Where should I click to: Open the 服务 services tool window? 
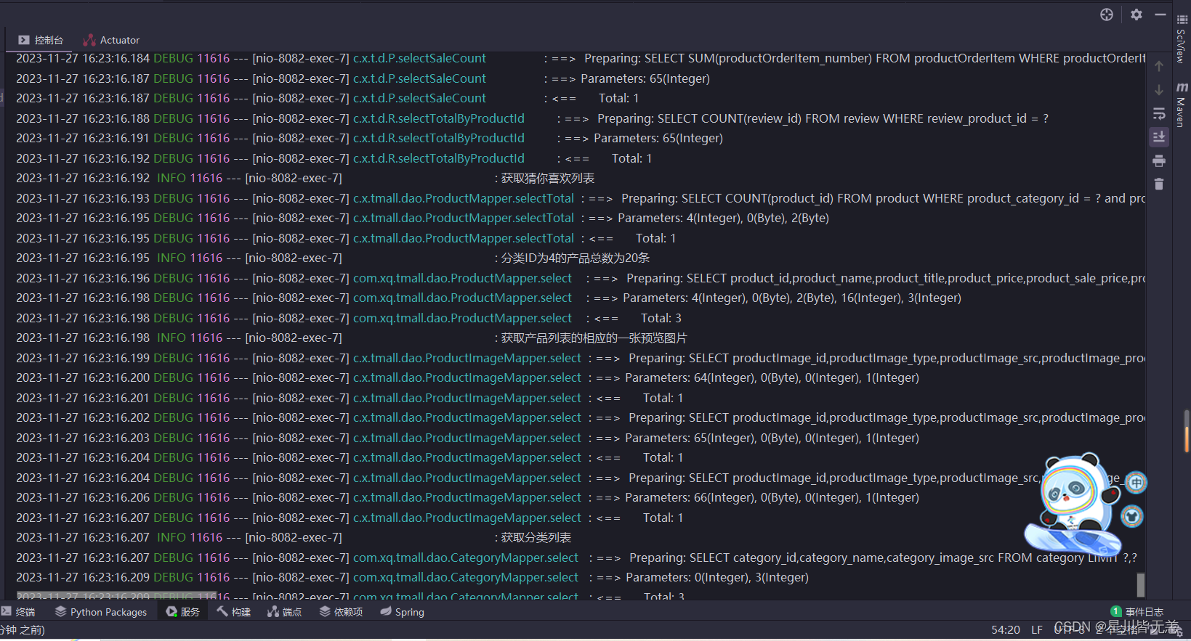pos(183,612)
